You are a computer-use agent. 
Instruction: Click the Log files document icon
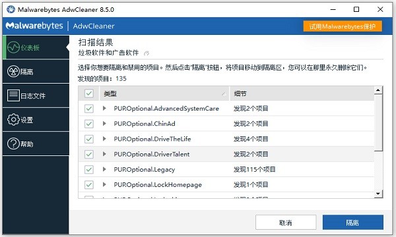[x=13, y=95]
